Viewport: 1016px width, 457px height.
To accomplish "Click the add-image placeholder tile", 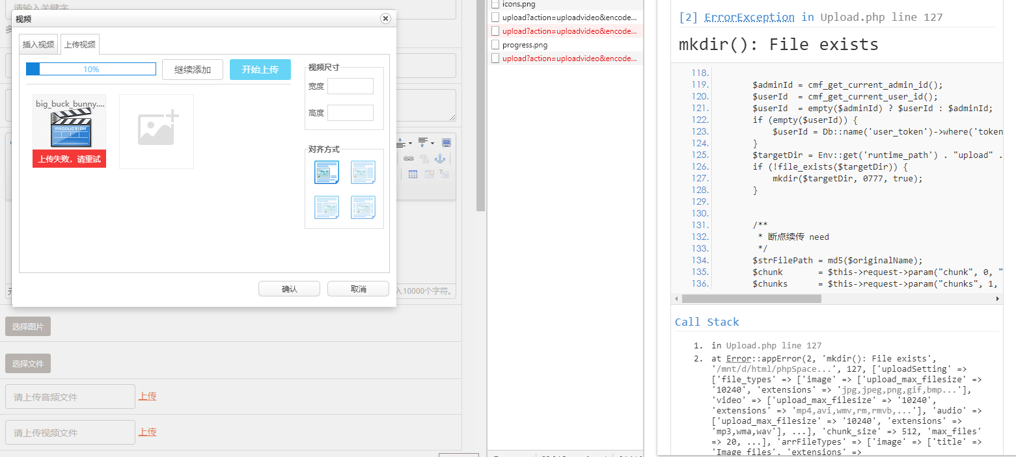I will tap(156, 131).
